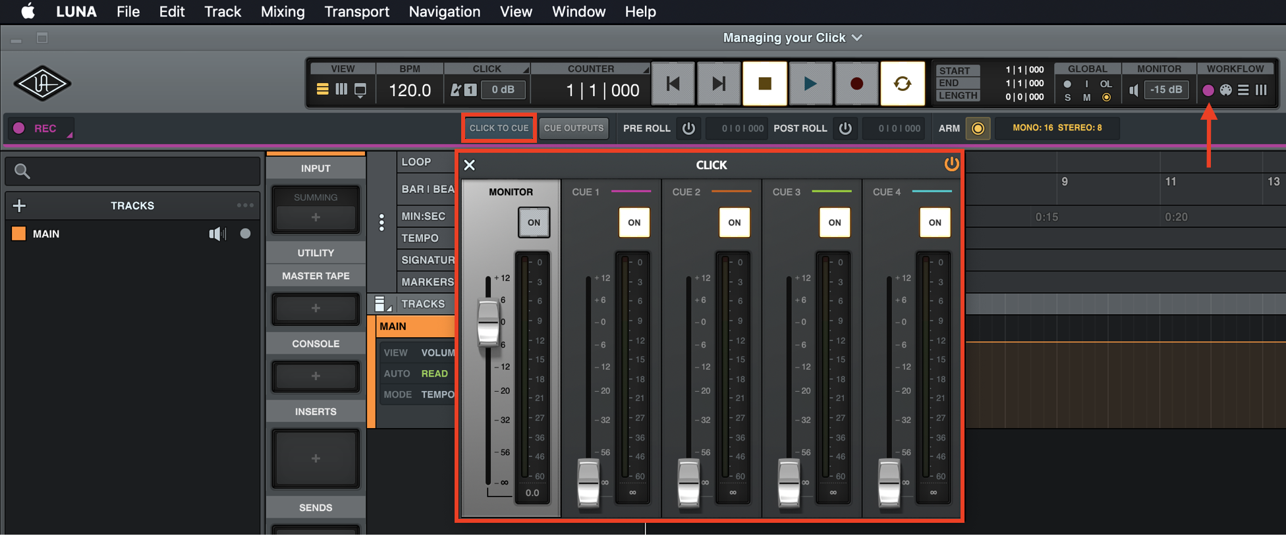Open the session name Managing your Click dropdown
1286x536 pixels.
tap(793, 38)
